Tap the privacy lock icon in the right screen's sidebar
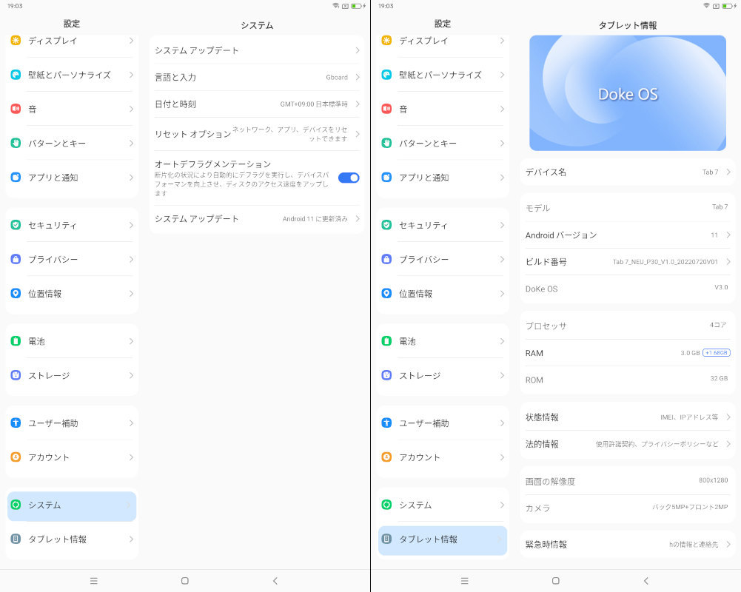The image size is (741, 592). tap(386, 260)
